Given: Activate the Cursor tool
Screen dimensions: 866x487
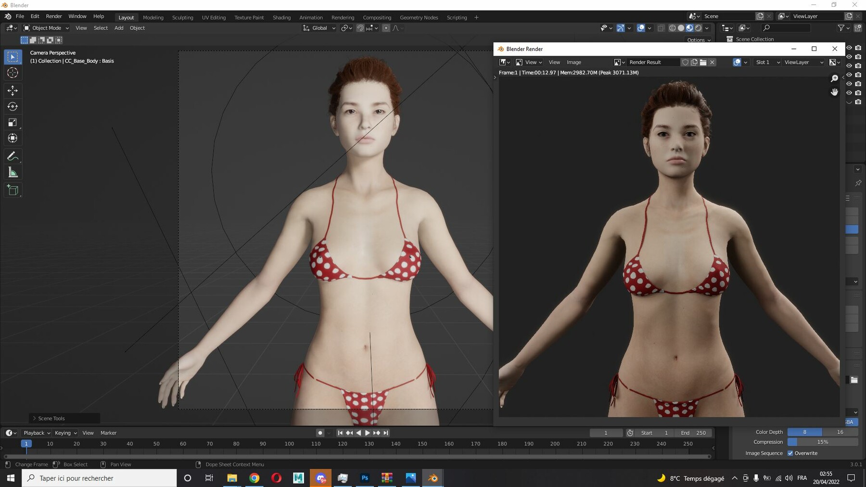Looking at the screenshot, I should pyautogui.click(x=13, y=73).
